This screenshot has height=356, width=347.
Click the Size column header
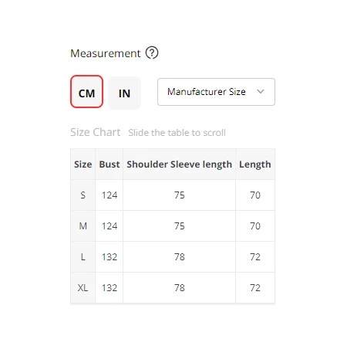(83, 164)
